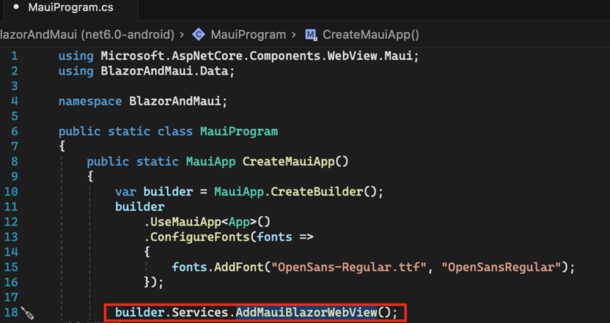The height and width of the screenshot is (323, 610).
Task: Click the CreateMauiApp method icon in the breadcrumb
Action: coord(312,34)
